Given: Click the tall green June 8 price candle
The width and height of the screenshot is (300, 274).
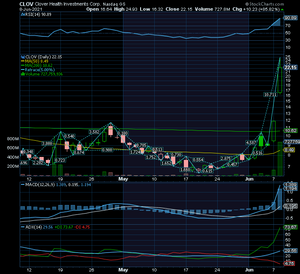Looking at the screenshot, I should [x=280, y=80].
